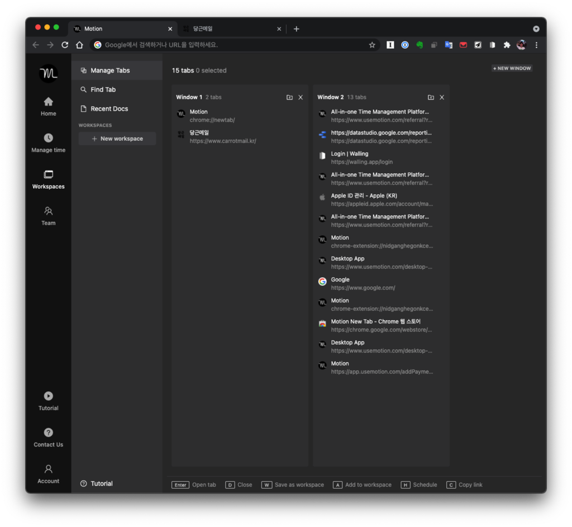This screenshot has width=572, height=527.
Task: Reload the current page
Action: coord(65,45)
